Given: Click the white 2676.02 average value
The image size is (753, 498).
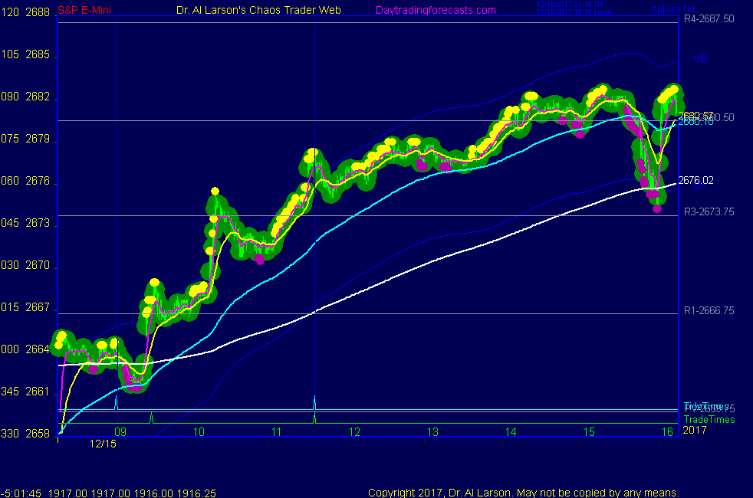Looking at the screenshot, I should click(x=695, y=180).
